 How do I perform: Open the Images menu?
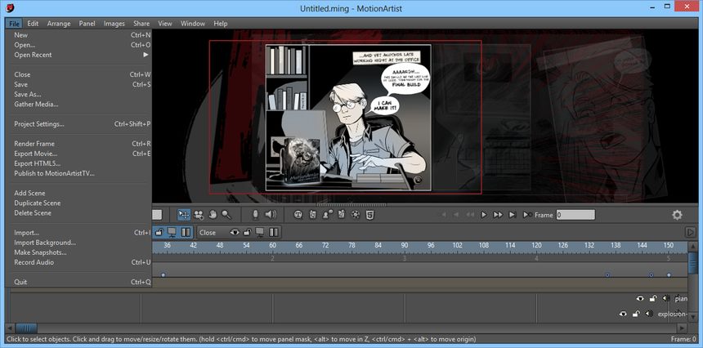pos(114,24)
